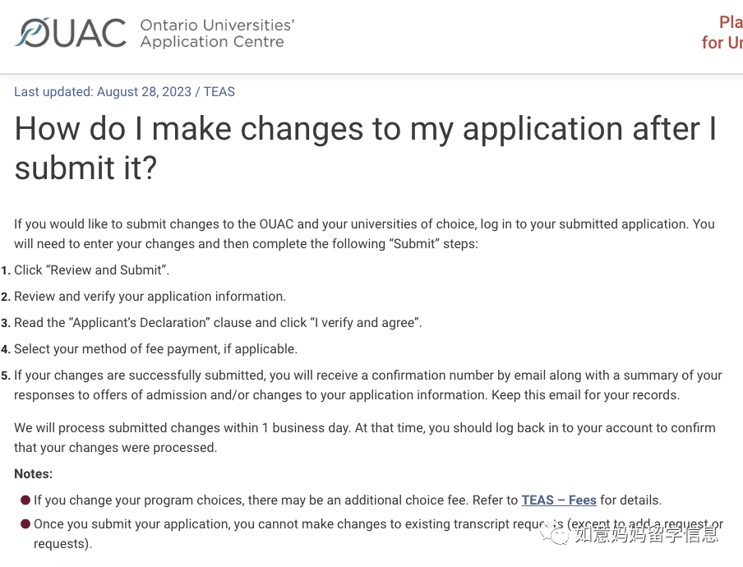Click the OUAC leaf logo icon

(32, 33)
